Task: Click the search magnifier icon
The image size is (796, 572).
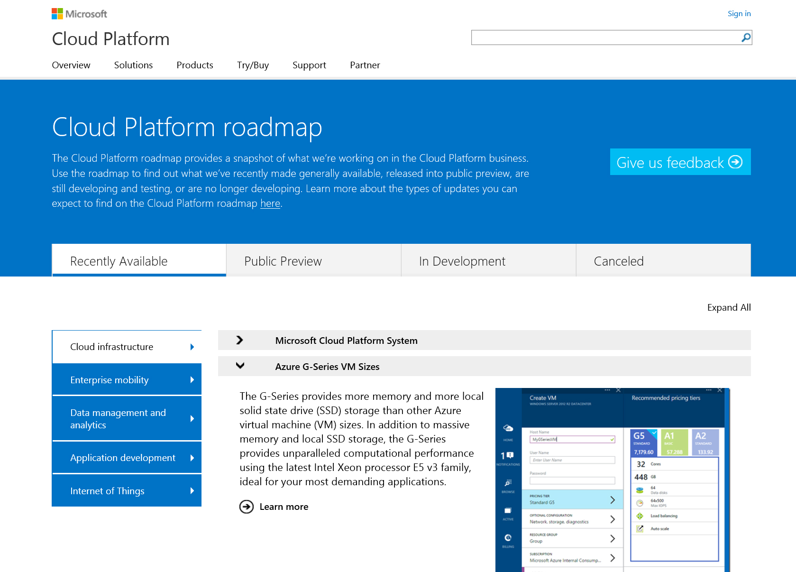Action: [746, 37]
